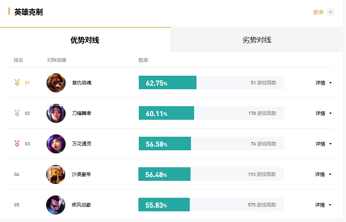Click the silver medal rank 02 icon
346x222 pixels.
tap(17, 113)
